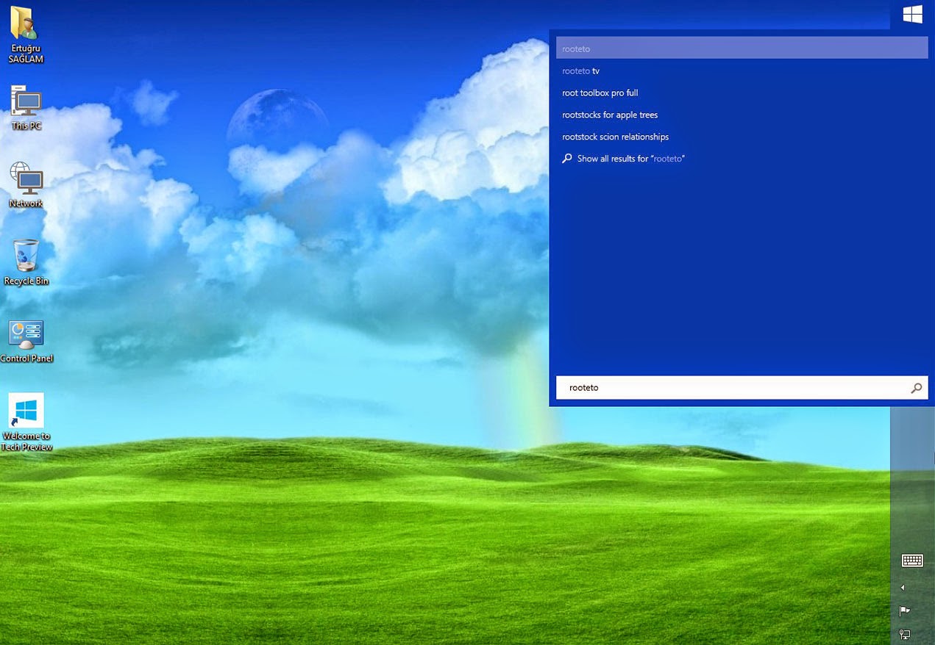This screenshot has height=645, width=935.
Task: Open the touch keyboard tray icon
Action: (x=912, y=561)
